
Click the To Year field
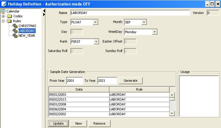[x=107, y=81]
